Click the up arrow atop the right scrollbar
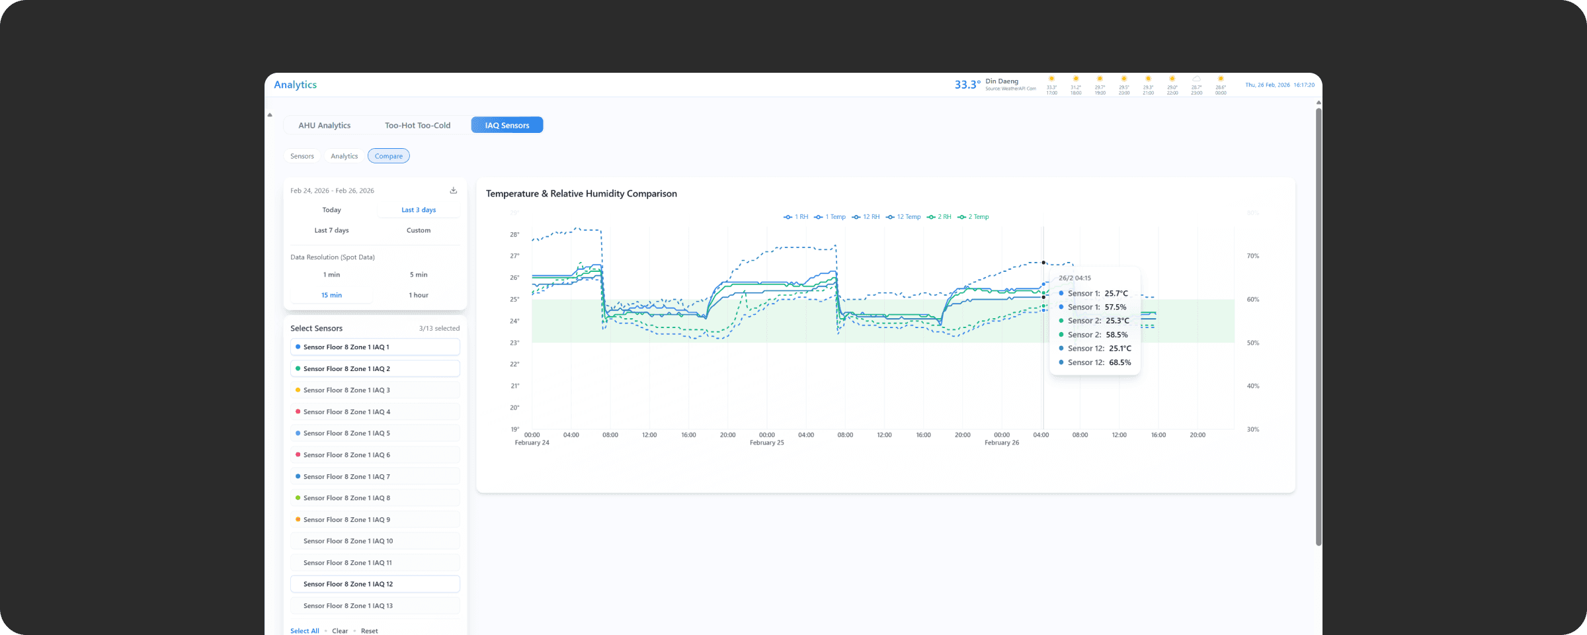 (1319, 103)
